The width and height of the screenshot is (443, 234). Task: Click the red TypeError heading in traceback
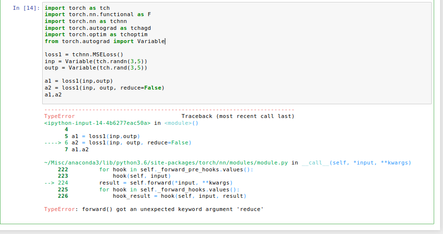(59, 116)
